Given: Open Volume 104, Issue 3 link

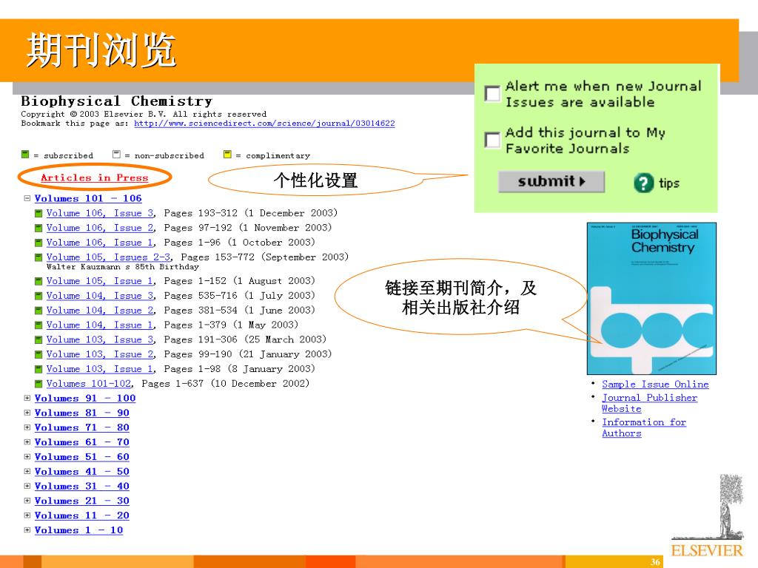Looking at the screenshot, I should pyautogui.click(x=101, y=296).
